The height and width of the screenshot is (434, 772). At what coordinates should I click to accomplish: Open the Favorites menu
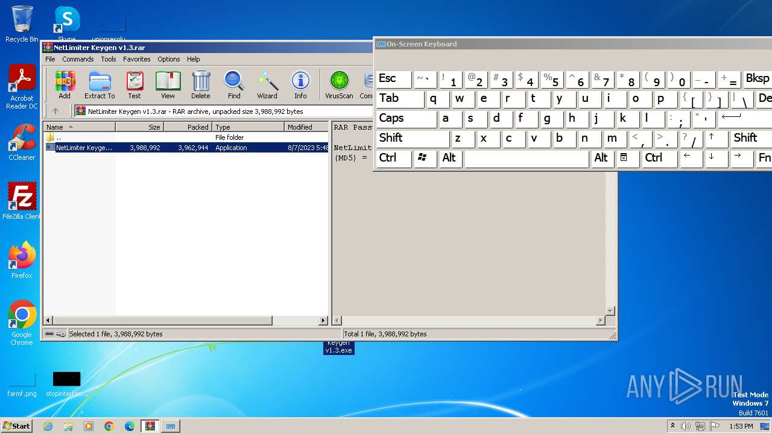[137, 59]
